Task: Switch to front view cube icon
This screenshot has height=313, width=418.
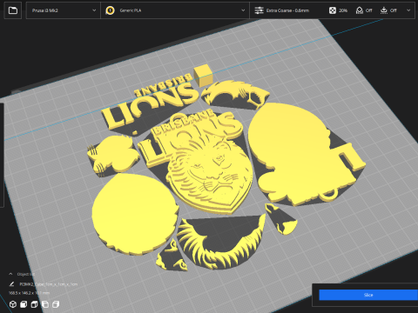Action: click(x=24, y=304)
